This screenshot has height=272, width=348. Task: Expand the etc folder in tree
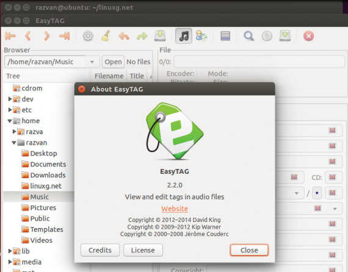pyautogui.click(x=10, y=110)
